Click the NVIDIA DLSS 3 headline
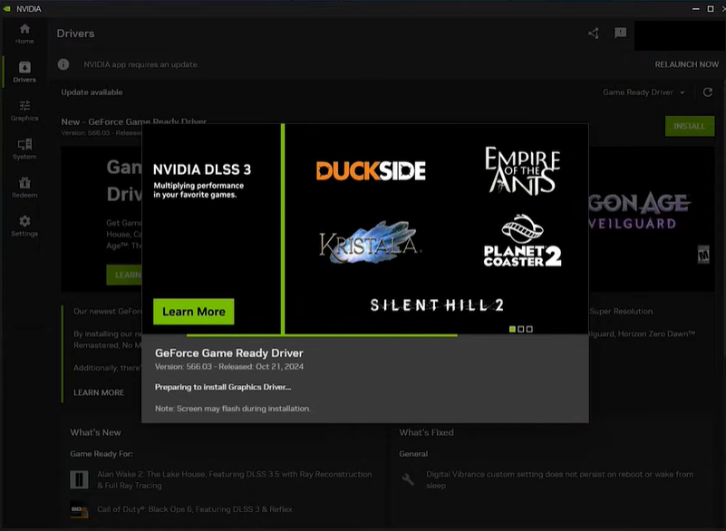Viewport: 726px width, 531px height. coord(202,169)
